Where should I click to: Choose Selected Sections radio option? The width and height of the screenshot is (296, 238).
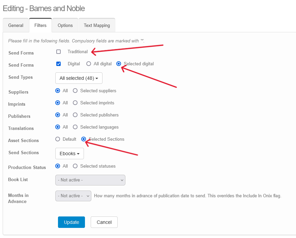tap(83, 139)
